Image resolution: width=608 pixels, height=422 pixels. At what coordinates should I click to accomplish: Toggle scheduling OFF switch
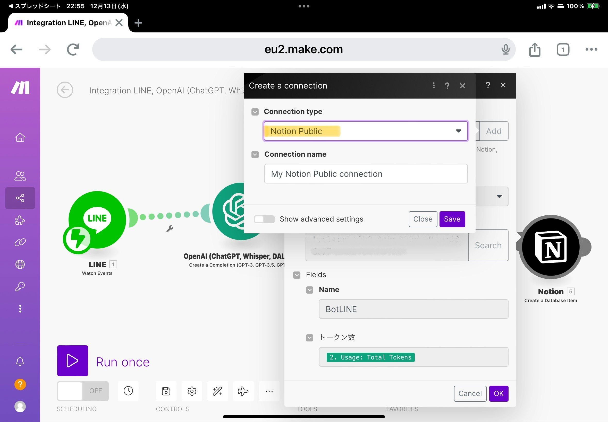[x=83, y=391]
